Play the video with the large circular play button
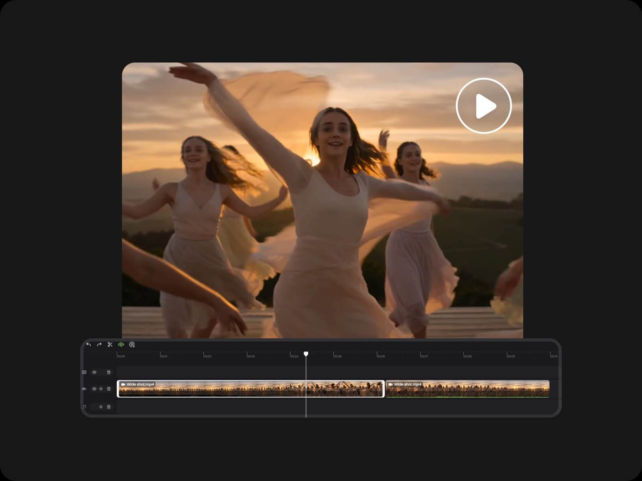This screenshot has height=481, width=642. (484, 106)
